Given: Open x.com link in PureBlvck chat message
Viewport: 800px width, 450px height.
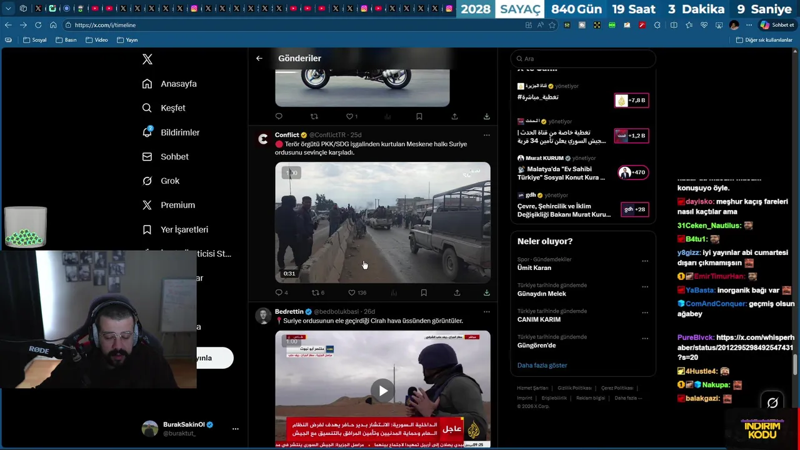Looking at the screenshot, I should point(736,347).
